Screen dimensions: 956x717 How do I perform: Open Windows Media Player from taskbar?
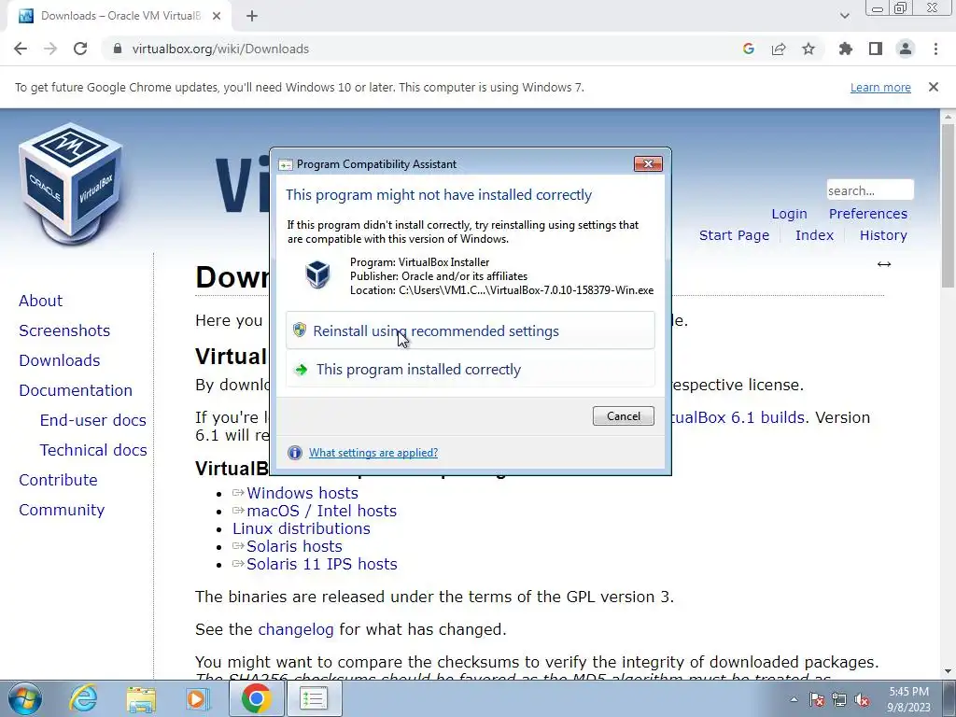tap(197, 698)
